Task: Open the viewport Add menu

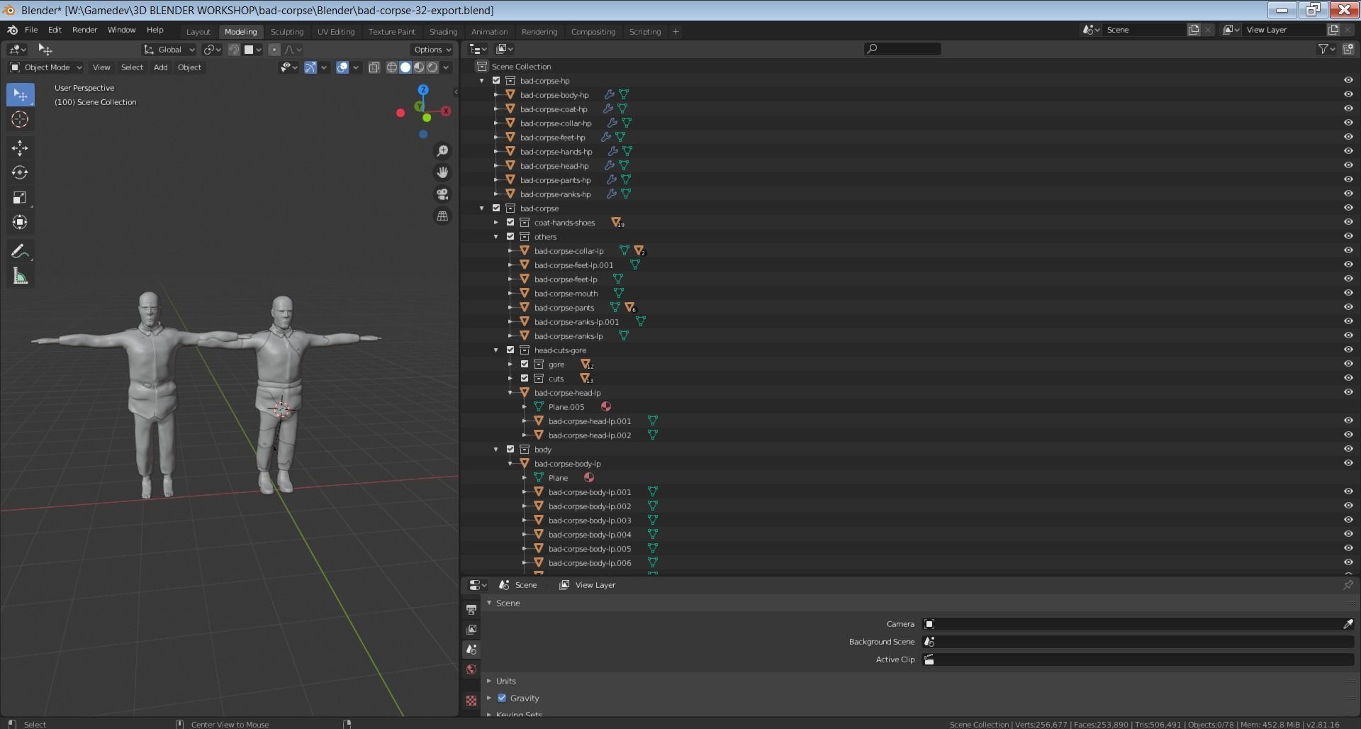Action: (161, 67)
